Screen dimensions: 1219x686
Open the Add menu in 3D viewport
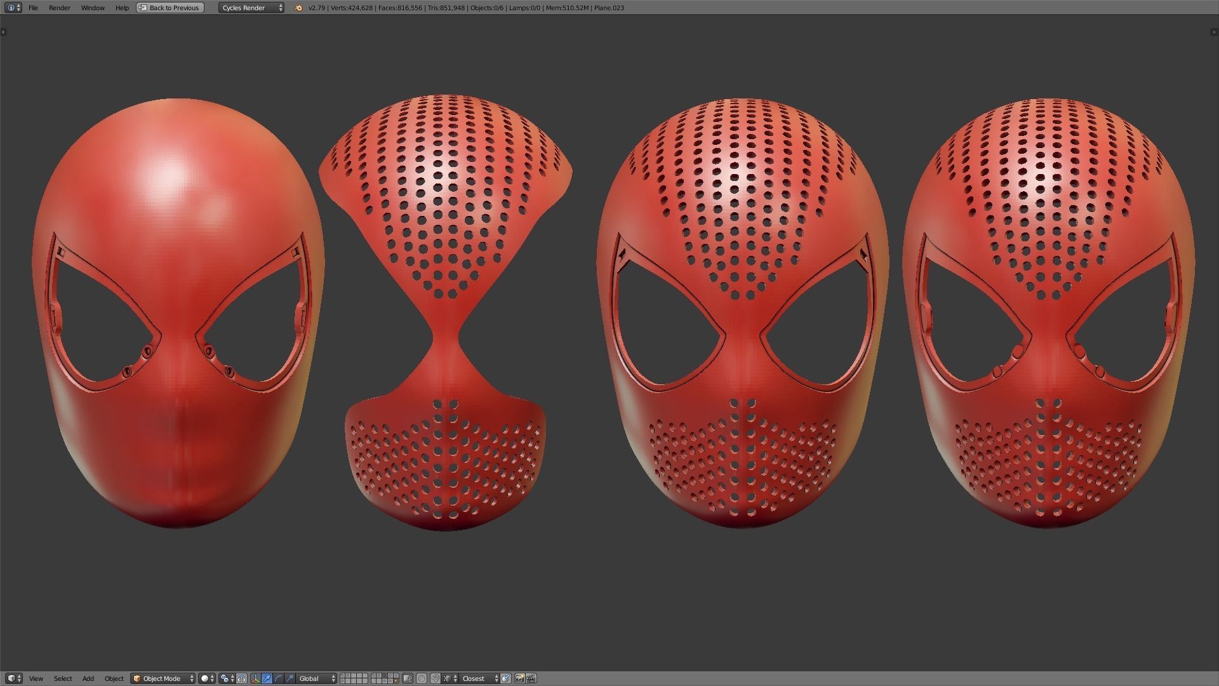(88, 678)
